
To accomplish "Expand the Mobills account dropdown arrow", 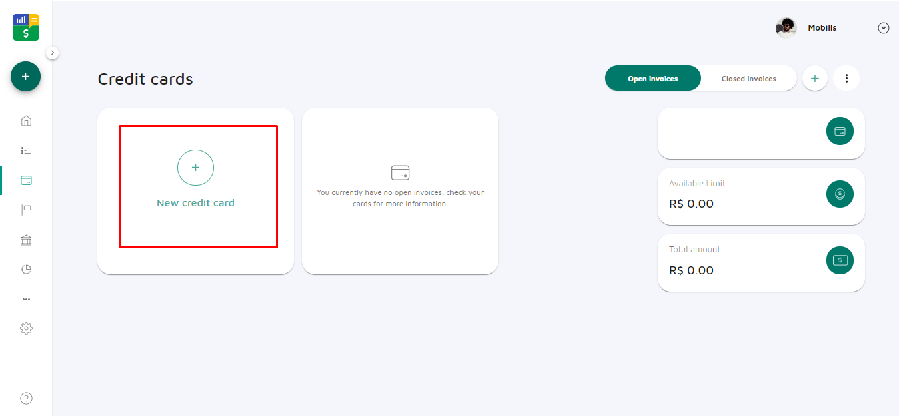I will tap(884, 28).
